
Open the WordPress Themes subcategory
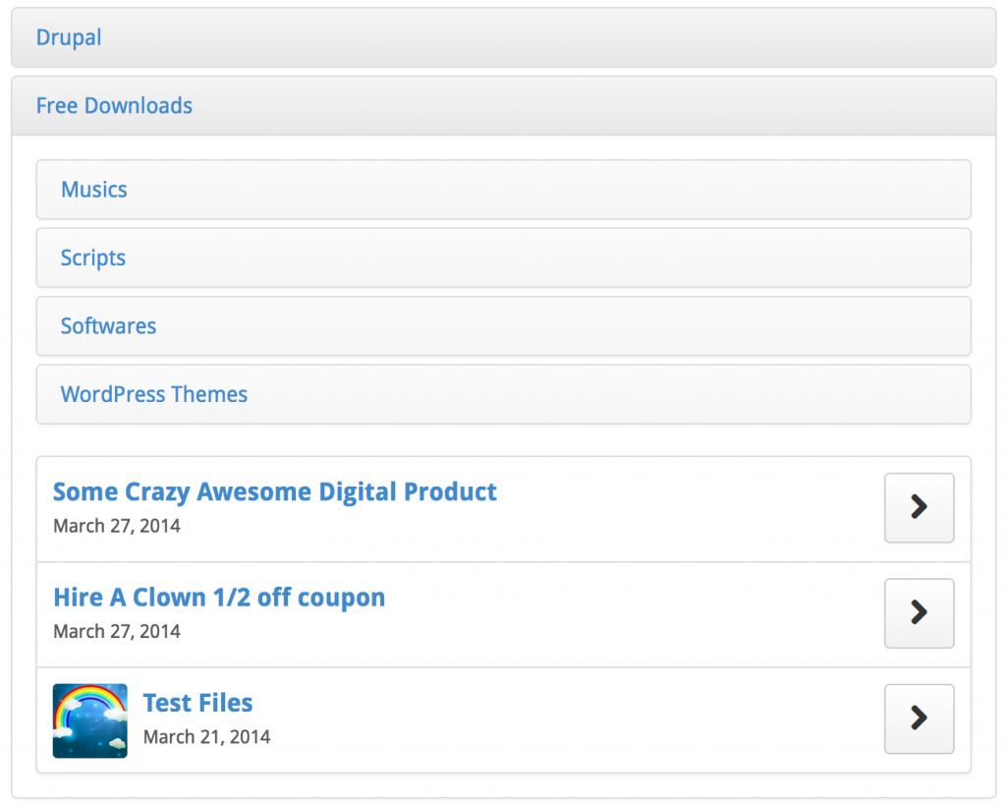point(154,395)
